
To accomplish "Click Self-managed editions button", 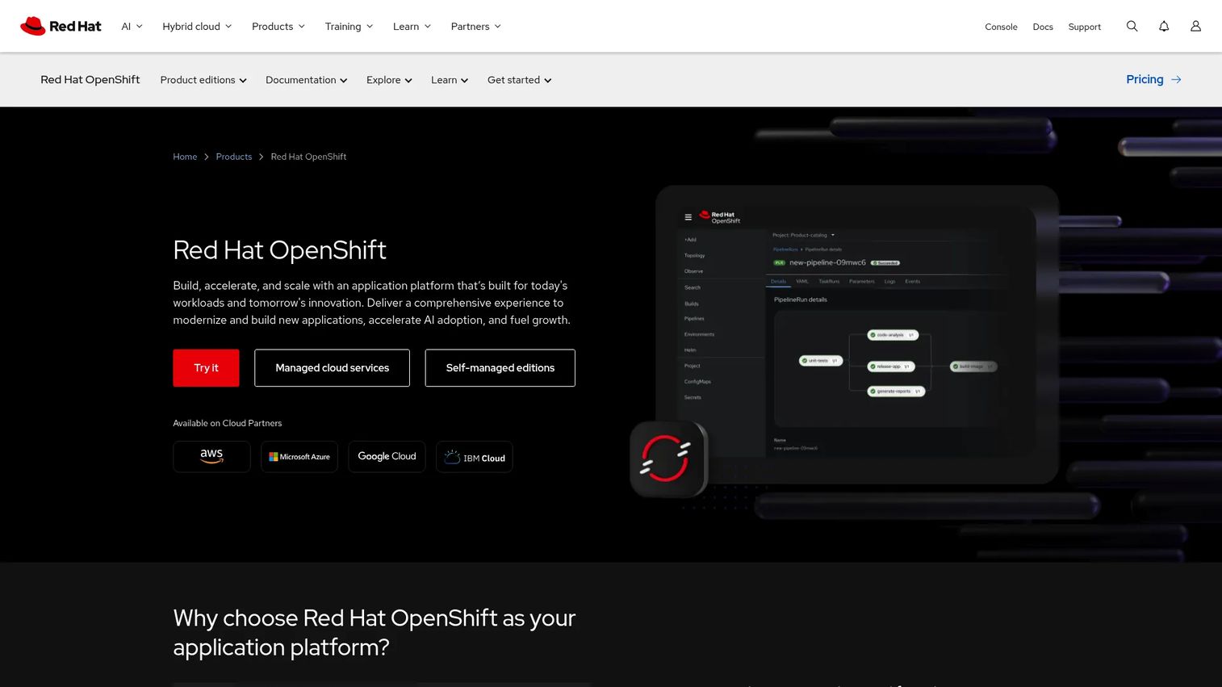I will click(x=500, y=368).
